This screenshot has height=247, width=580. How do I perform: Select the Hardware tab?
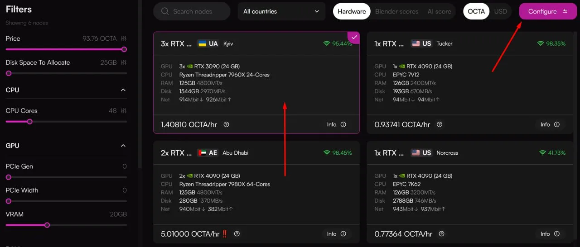click(352, 11)
